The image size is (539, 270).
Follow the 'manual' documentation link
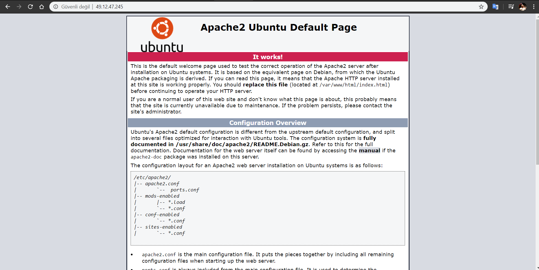click(369, 151)
